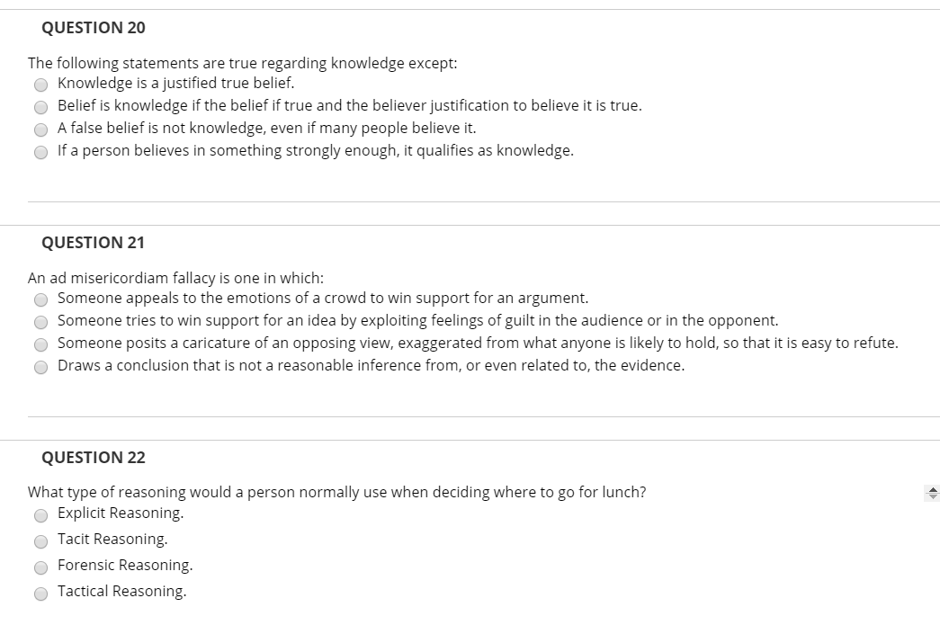This screenshot has width=940, height=625.
Task: Click the QUESTION 20 heading
Action: 94,28
